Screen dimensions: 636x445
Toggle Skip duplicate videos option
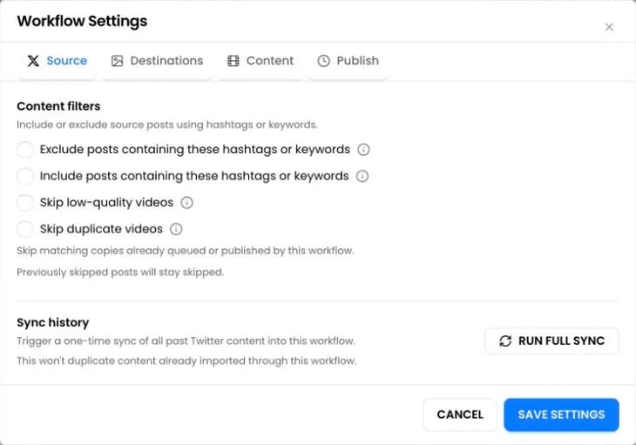[x=25, y=229]
